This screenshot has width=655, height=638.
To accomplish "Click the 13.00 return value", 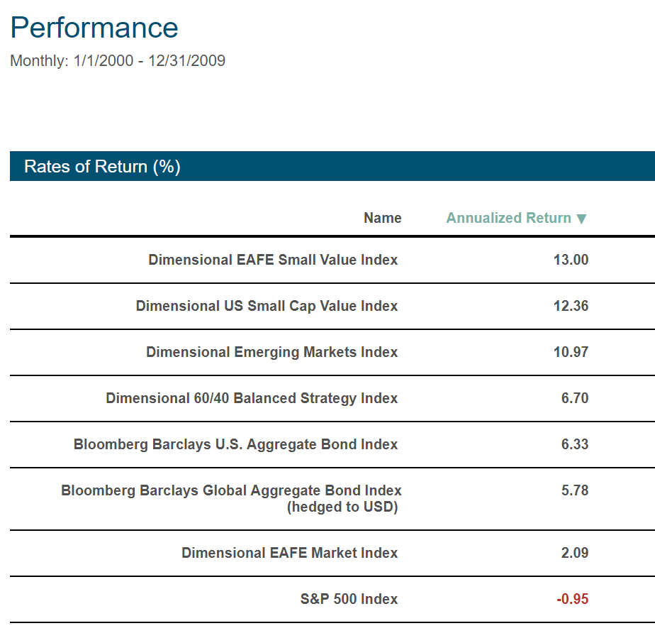I will (571, 260).
